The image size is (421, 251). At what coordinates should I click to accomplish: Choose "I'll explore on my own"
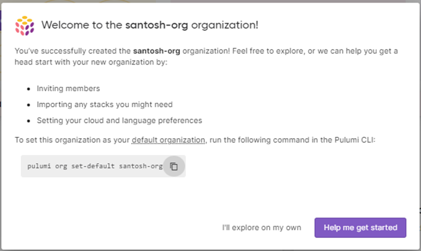coord(262,227)
